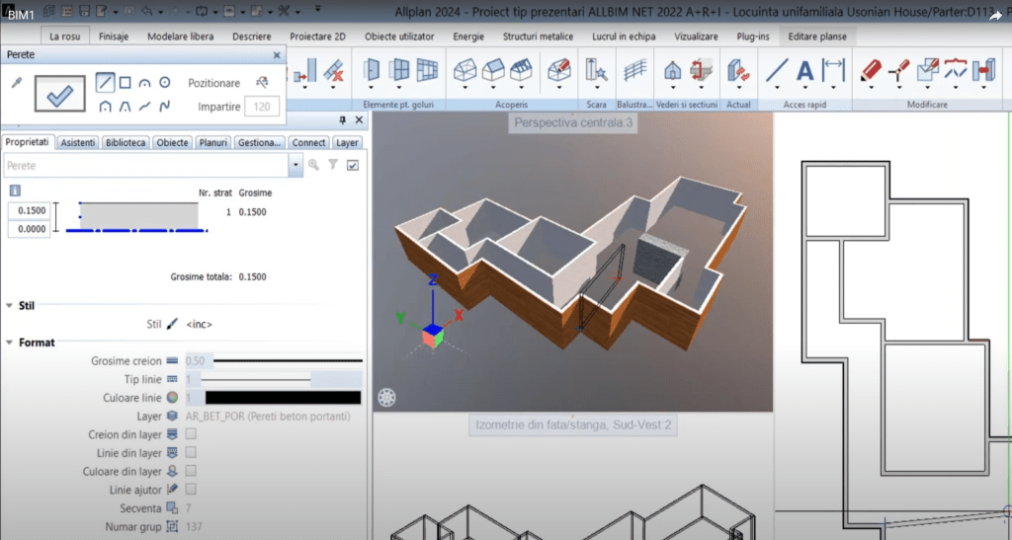Click the dimension line tool icon
Image resolution: width=1012 pixels, height=540 pixels.
click(x=834, y=71)
